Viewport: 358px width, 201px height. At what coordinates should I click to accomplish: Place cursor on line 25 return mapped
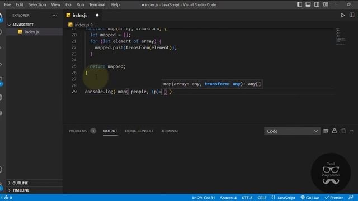click(x=107, y=66)
